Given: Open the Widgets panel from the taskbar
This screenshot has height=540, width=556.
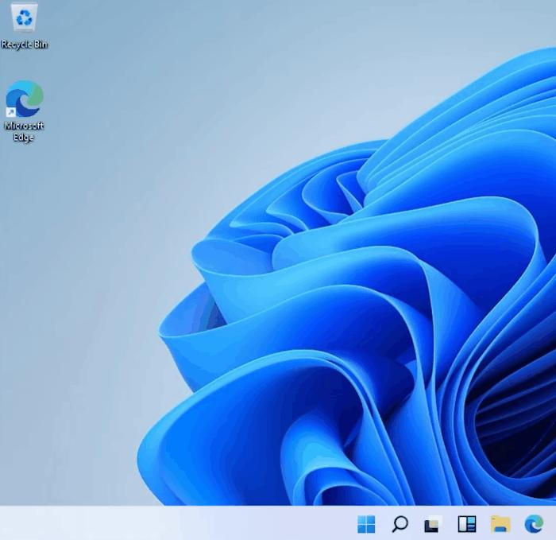Looking at the screenshot, I should tap(466, 523).
